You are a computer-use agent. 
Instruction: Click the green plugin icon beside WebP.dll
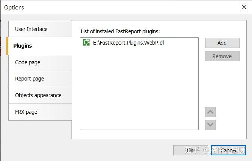[x=86, y=43]
